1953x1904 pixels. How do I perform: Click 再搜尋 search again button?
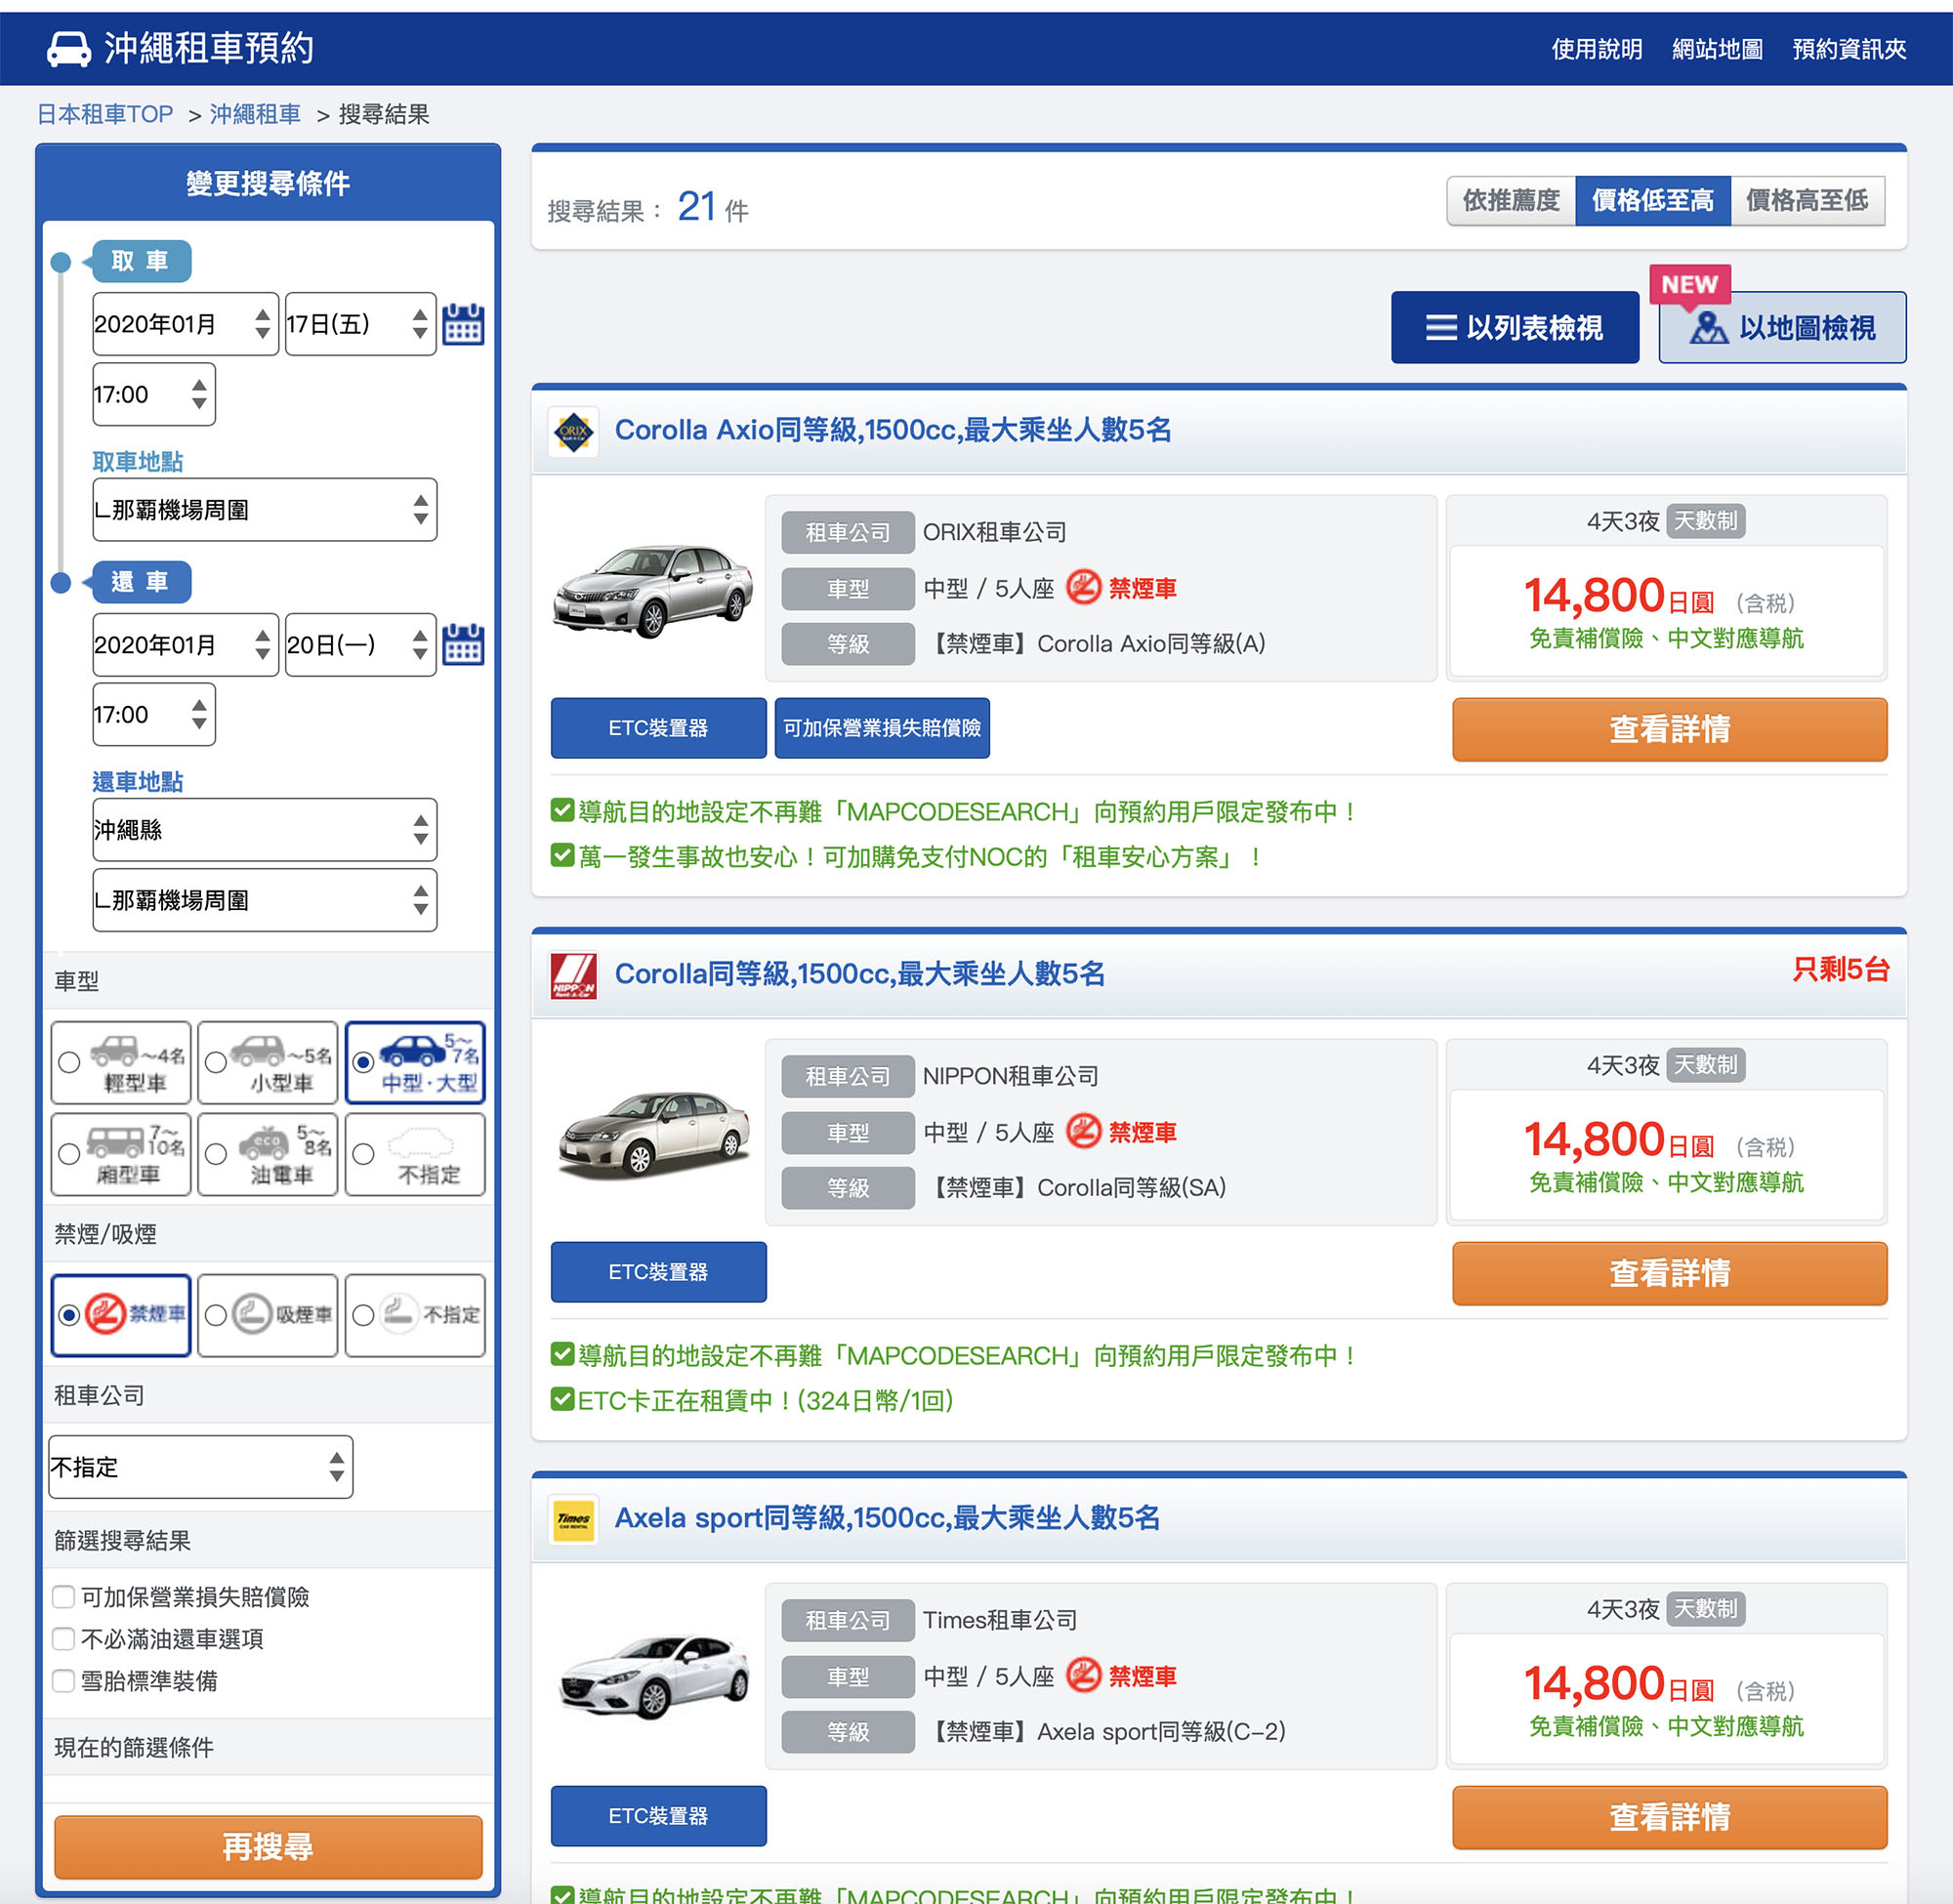click(x=268, y=1846)
